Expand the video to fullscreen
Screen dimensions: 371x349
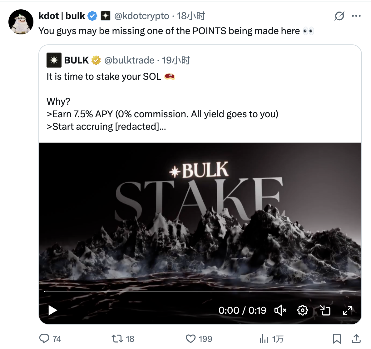click(347, 310)
